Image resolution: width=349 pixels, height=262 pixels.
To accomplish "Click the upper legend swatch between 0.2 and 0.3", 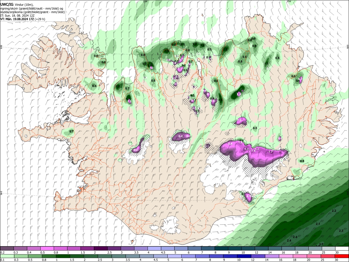I will [x=7, y=249].
